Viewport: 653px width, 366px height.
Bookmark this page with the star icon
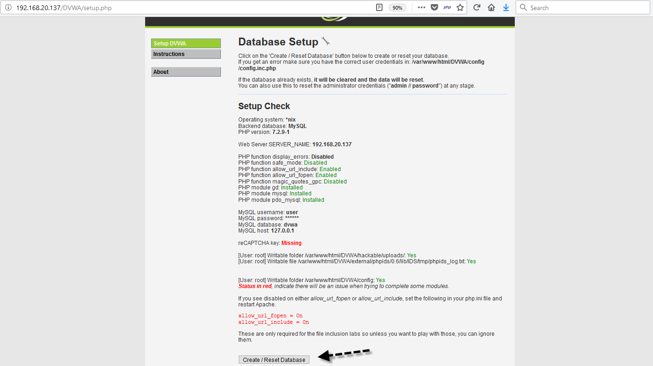click(x=460, y=8)
